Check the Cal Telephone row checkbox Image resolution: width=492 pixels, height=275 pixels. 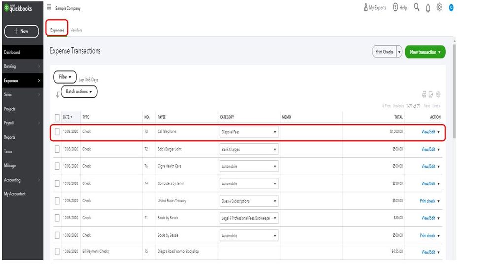coord(57,132)
